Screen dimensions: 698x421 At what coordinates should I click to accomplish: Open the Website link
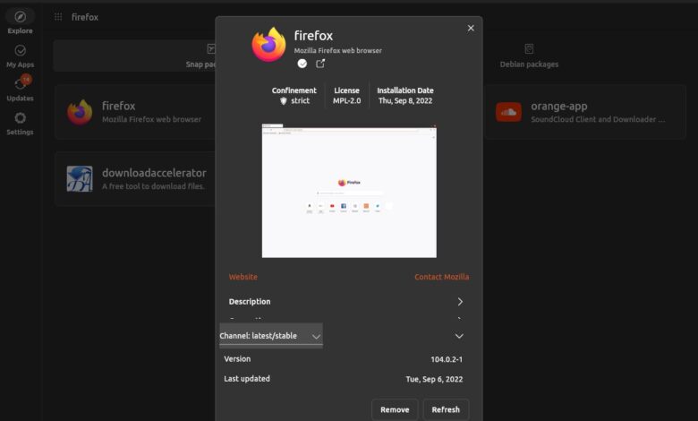[243, 277]
